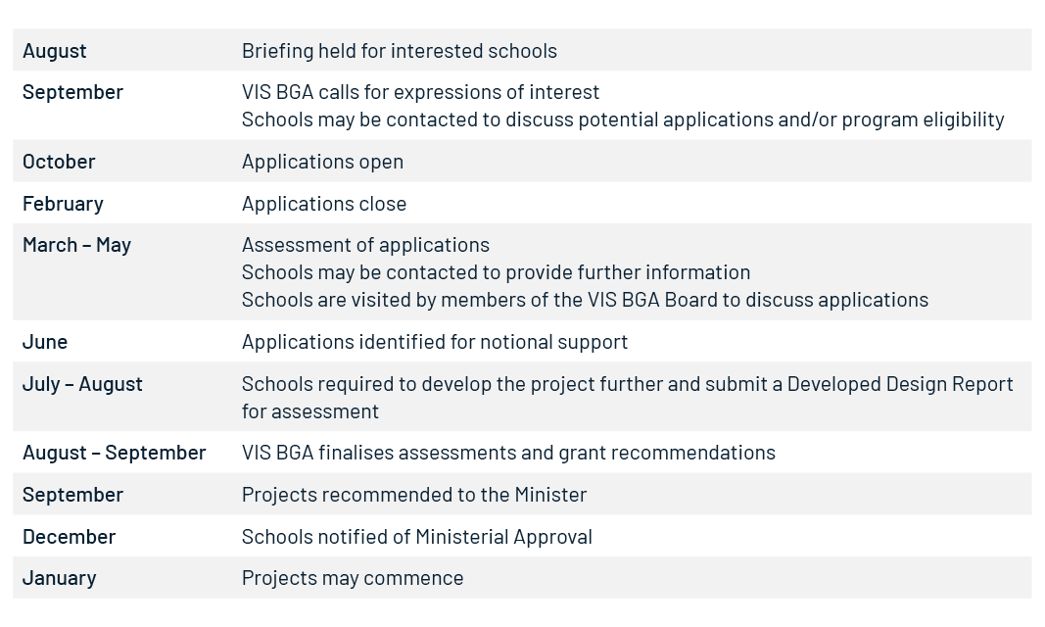Click 'VIS BGA calls for expressions of interest'
The width and height of the screenshot is (1045, 627).
[420, 92]
